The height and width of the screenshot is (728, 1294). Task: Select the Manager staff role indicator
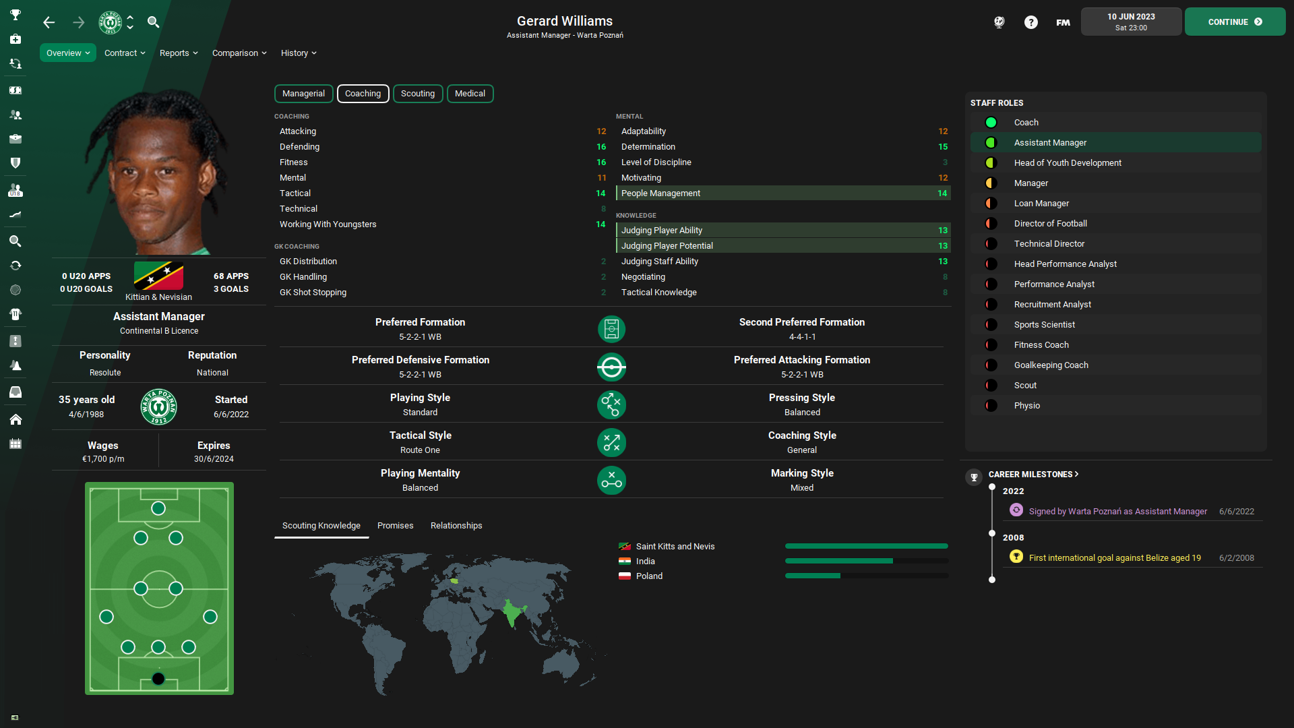tap(991, 183)
